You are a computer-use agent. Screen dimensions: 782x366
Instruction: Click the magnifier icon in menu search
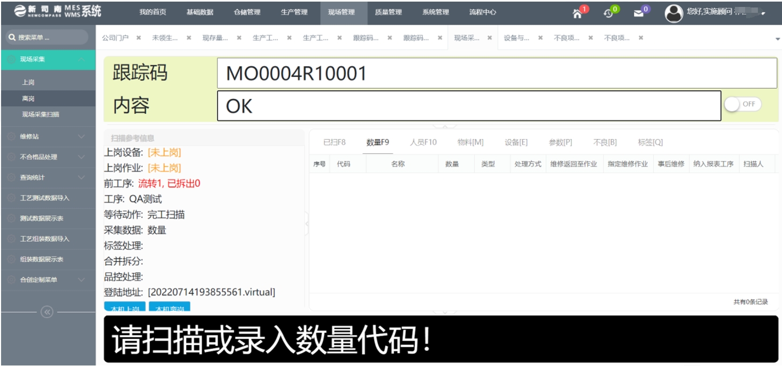click(x=11, y=37)
